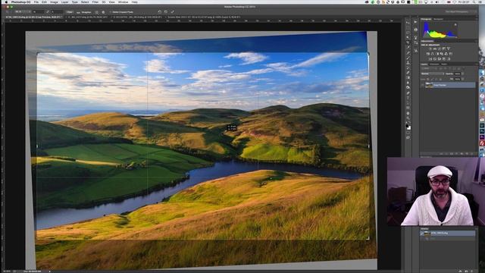Toggle lock all in Layers panel
The width and height of the screenshot is (485, 273).
pos(440,79)
